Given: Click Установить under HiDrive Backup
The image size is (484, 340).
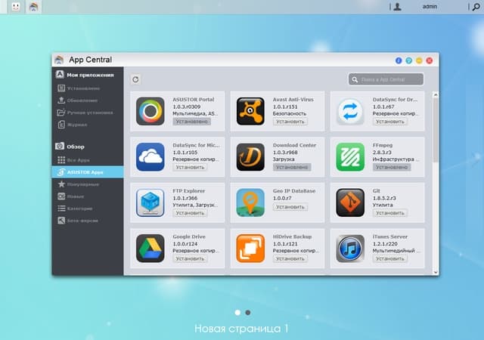Looking at the screenshot, I should click(x=290, y=258).
